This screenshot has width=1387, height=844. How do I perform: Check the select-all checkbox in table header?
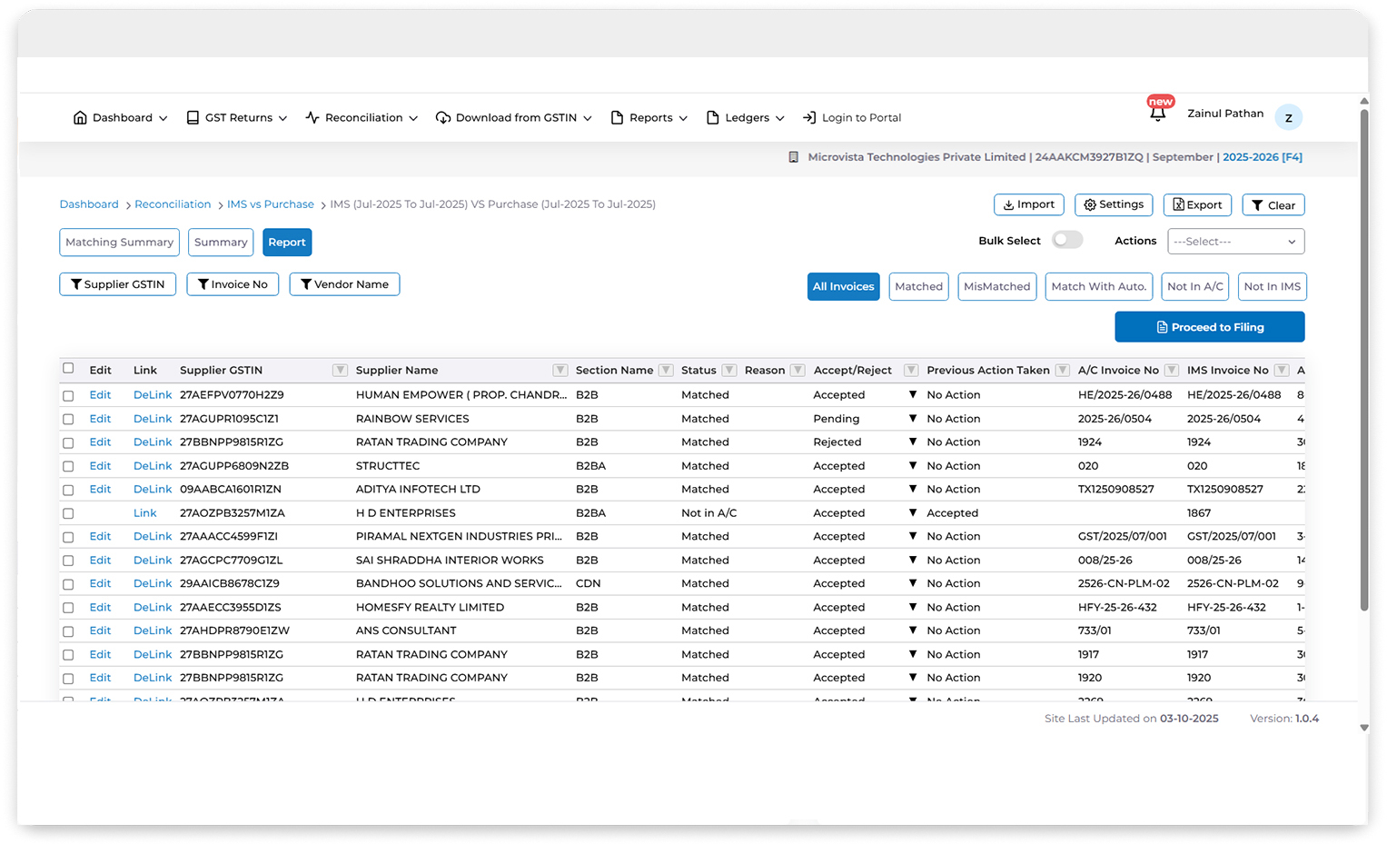pyautogui.click(x=68, y=368)
